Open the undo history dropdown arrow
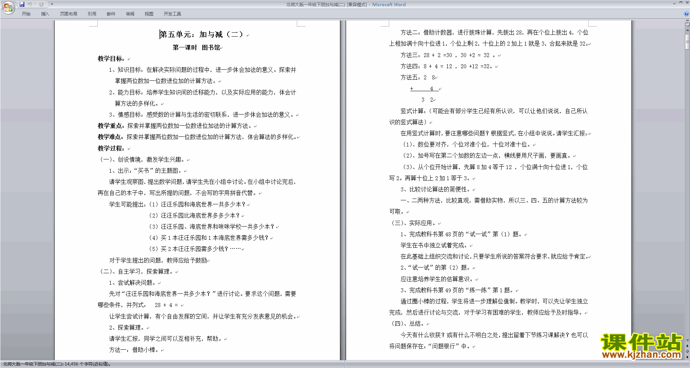The width and height of the screenshot is (690, 368). tap(35, 4)
